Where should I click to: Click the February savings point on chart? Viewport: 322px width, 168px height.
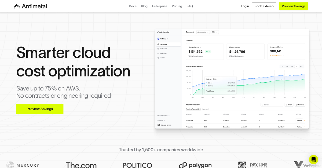[x=203, y=89]
